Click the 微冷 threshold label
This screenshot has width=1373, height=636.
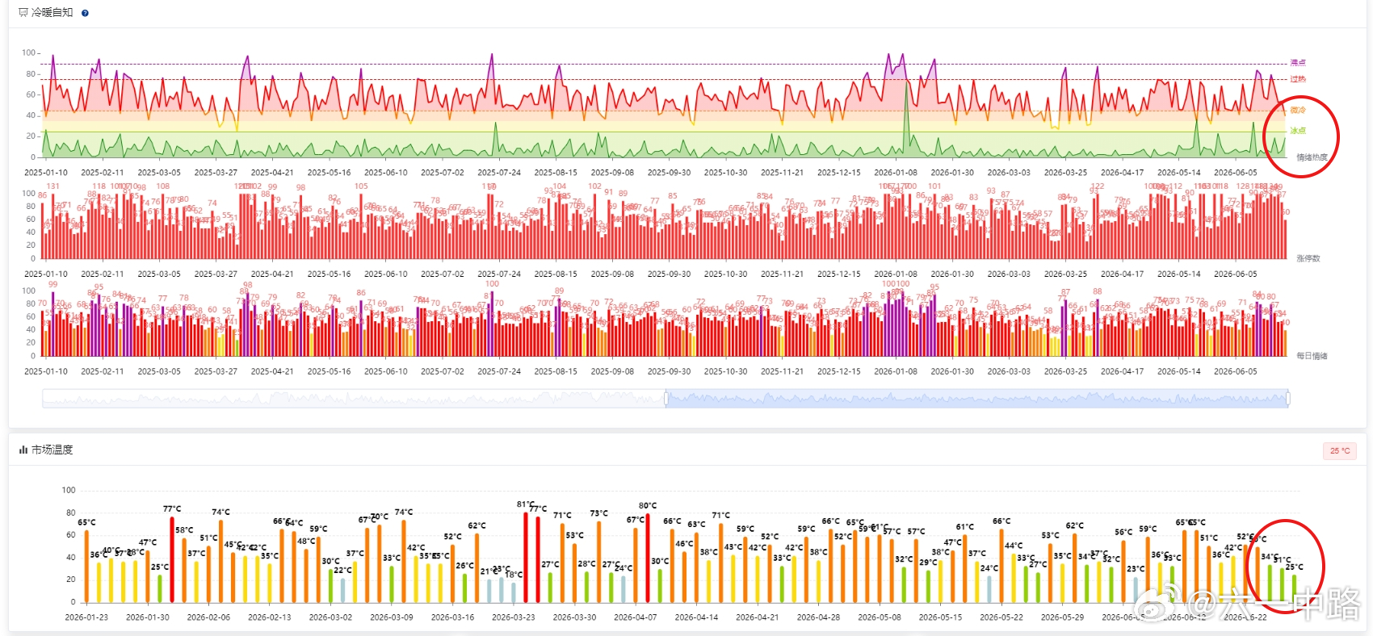[1298, 110]
